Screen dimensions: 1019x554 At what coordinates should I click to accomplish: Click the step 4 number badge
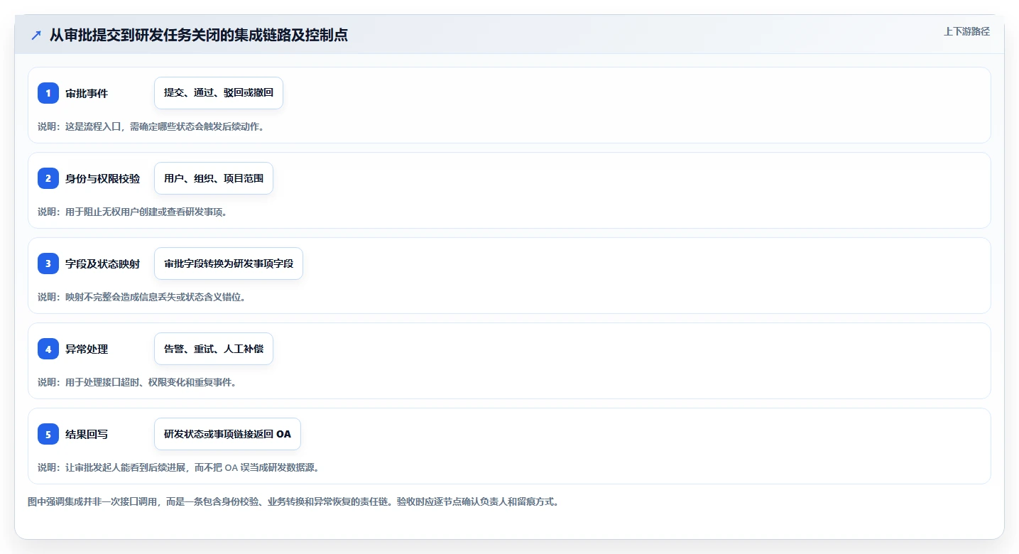pyautogui.click(x=48, y=349)
